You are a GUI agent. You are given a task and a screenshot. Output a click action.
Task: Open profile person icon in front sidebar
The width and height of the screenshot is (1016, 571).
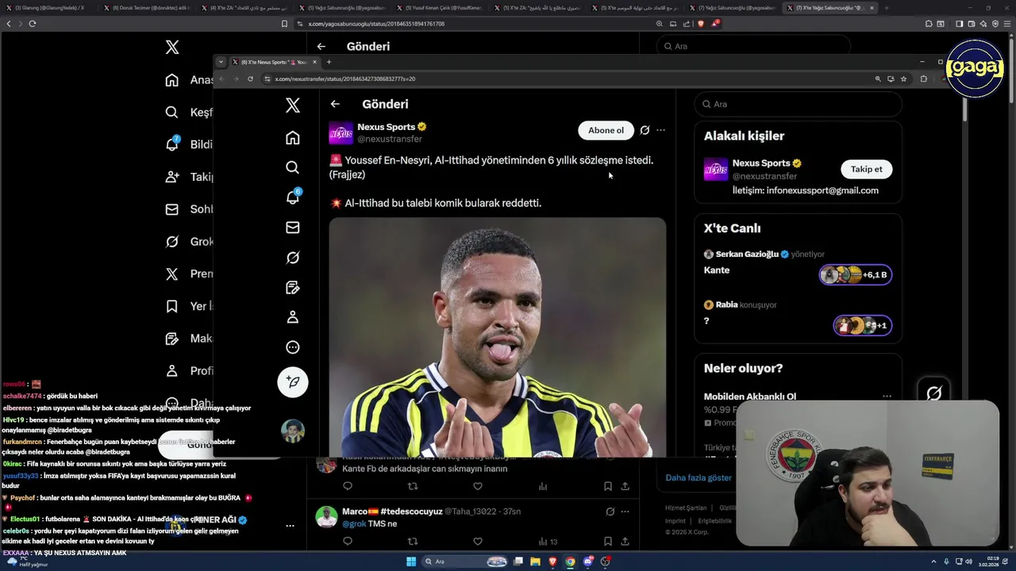coord(293,317)
